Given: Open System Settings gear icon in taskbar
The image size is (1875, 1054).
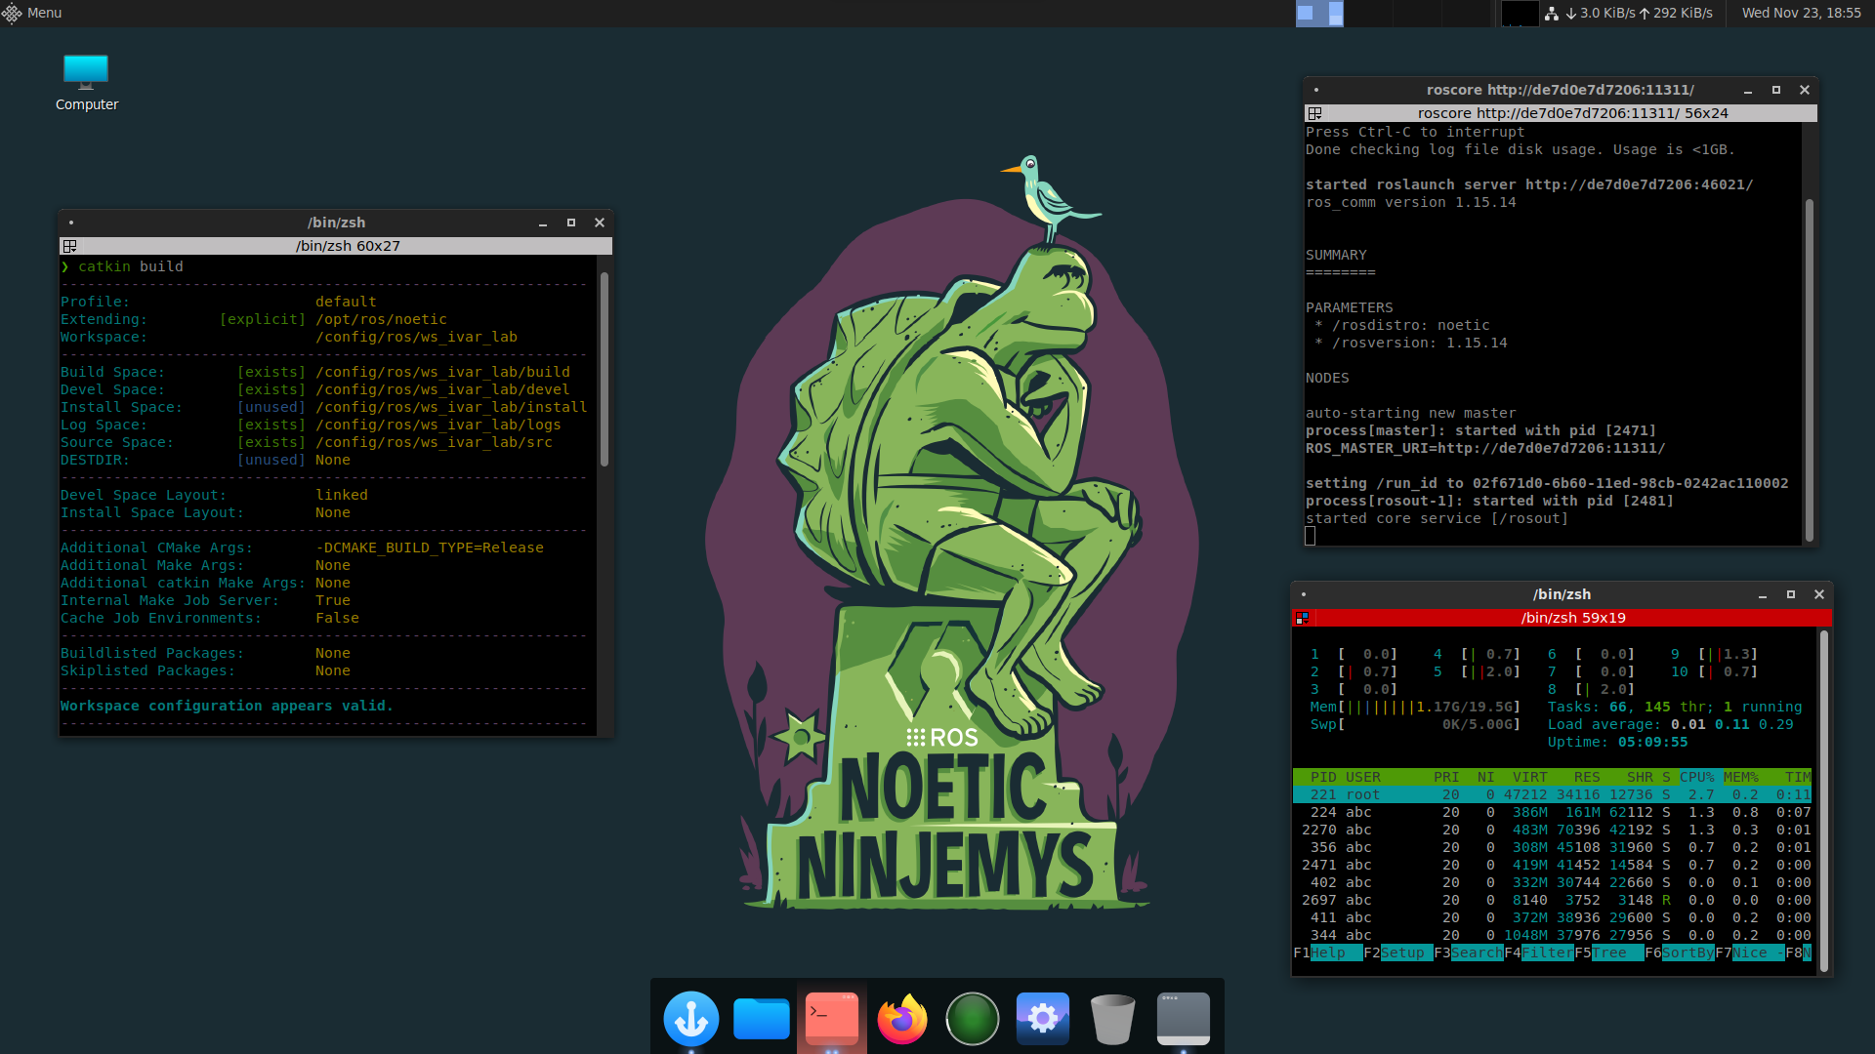Looking at the screenshot, I should [x=1042, y=1018].
